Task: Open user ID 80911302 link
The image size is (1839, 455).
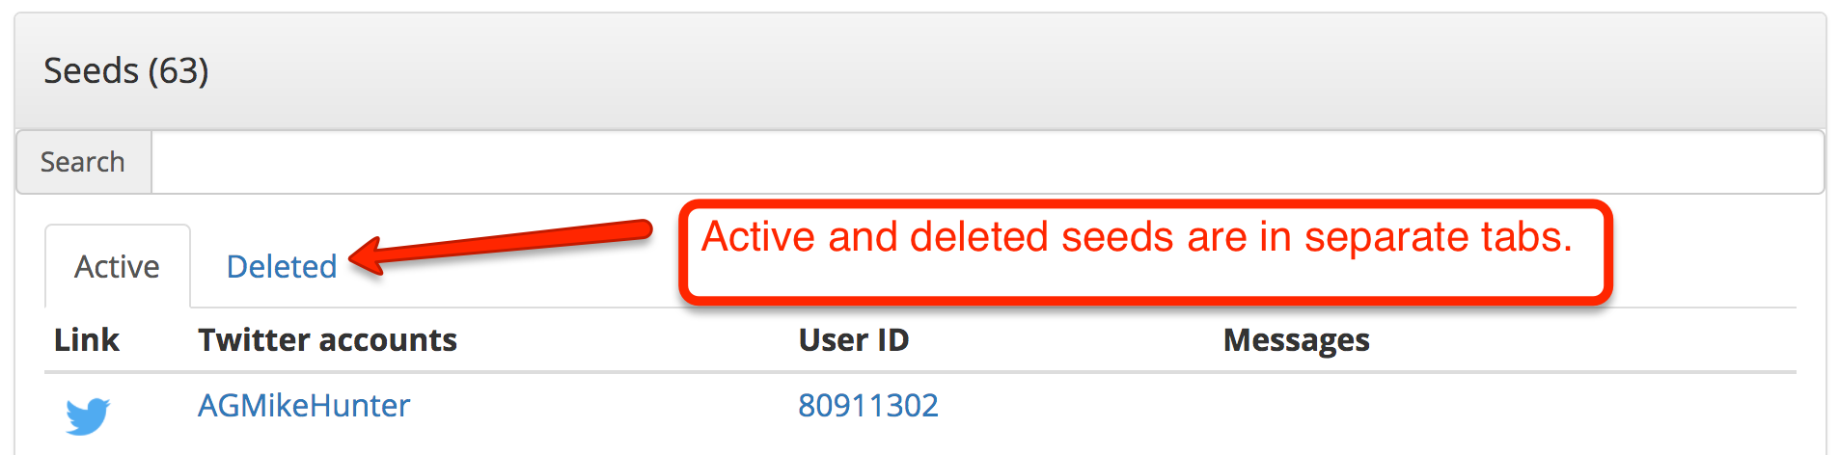Action: coord(868,406)
